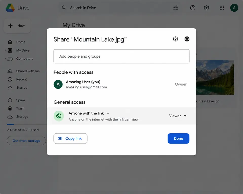The height and width of the screenshot is (194, 243).
Task: Click the Mountain Lake.jpg thumbnail
Action: point(215,77)
